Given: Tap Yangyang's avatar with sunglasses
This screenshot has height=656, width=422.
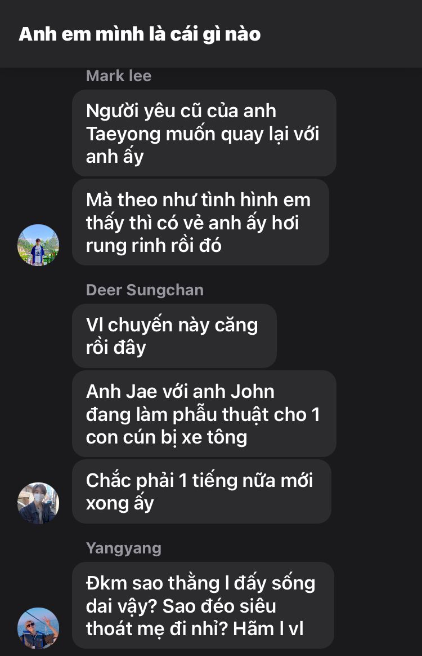Looking at the screenshot, I should [x=38, y=628].
